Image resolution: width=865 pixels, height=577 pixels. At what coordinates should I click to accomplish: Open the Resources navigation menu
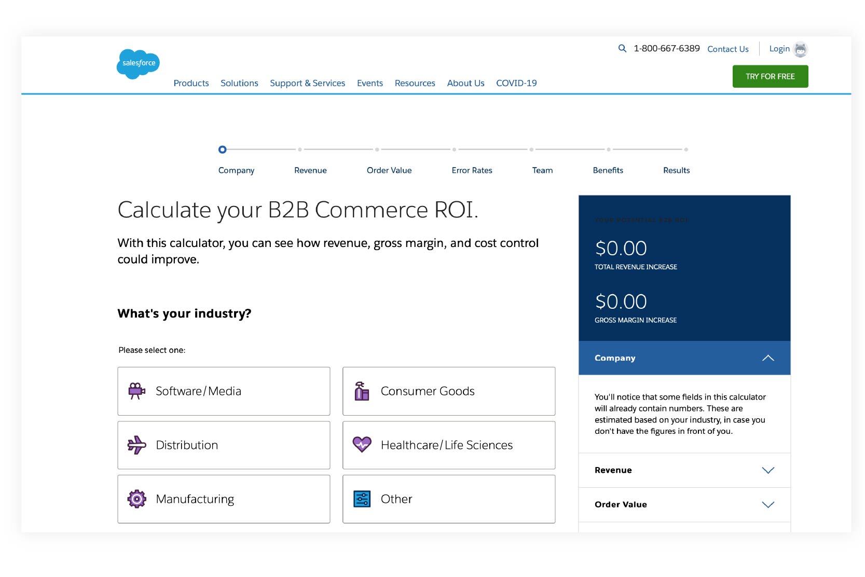[415, 83]
